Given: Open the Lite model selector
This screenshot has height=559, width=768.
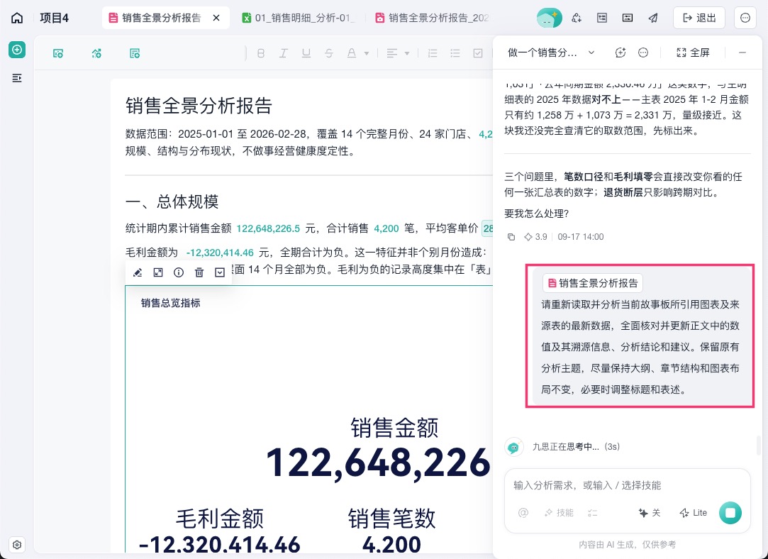Looking at the screenshot, I should click(x=694, y=513).
